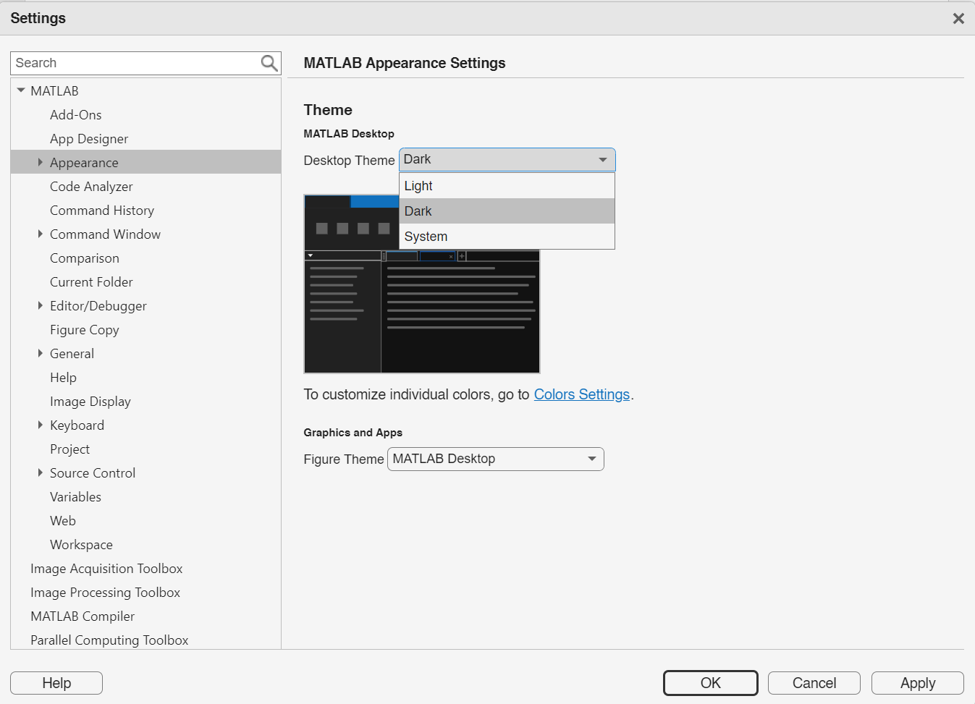Click the Apply button
This screenshot has height=704, width=975.
click(x=917, y=683)
